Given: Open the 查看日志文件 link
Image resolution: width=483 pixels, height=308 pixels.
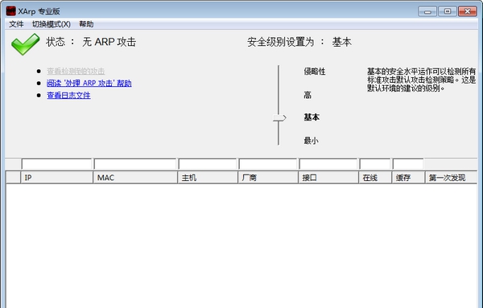Looking at the screenshot, I should coord(68,96).
